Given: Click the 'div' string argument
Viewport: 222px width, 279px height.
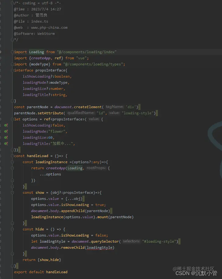Looking at the screenshot, I should pyautogui.click(x=131, y=107).
